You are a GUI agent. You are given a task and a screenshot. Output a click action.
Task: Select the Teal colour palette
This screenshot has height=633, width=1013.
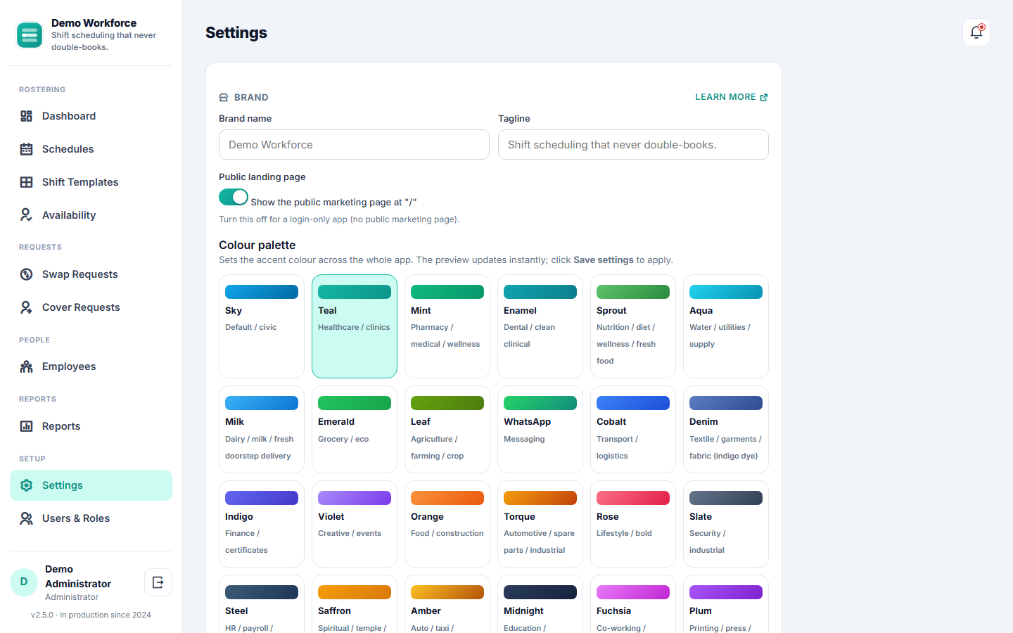coord(355,326)
